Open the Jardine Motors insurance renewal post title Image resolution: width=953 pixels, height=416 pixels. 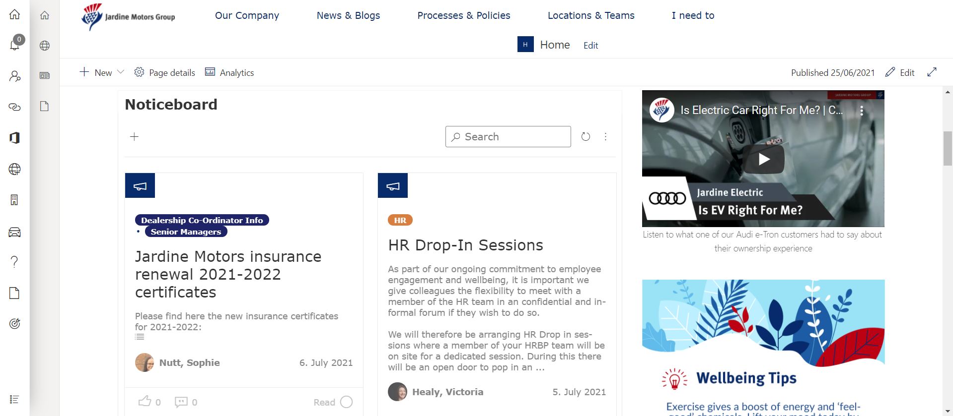pyautogui.click(x=228, y=274)
